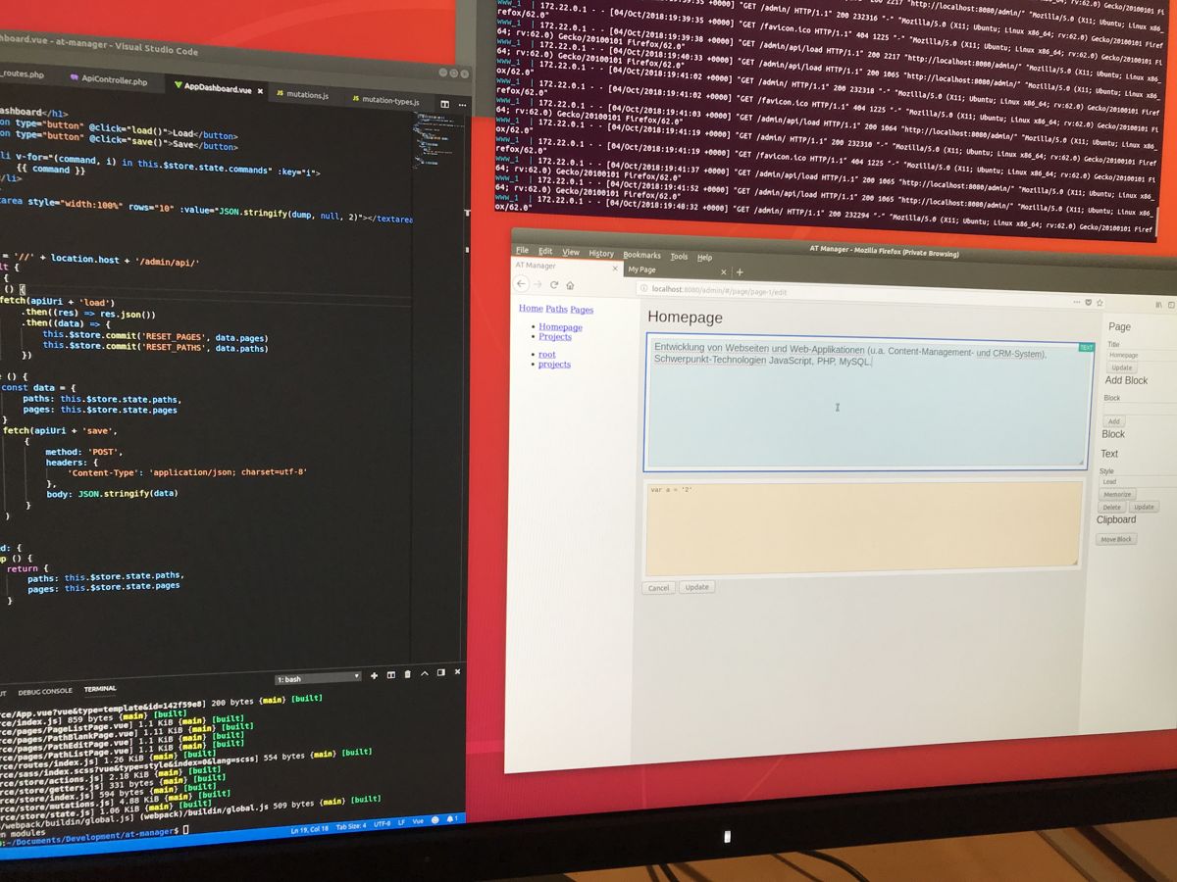Bookmark this page with the star icon
Image resolution: width=1177 pixels, height=882 pixels.
[x=1100, y=303]
